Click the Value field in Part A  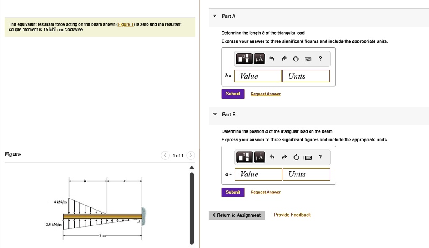pos(257,76)
